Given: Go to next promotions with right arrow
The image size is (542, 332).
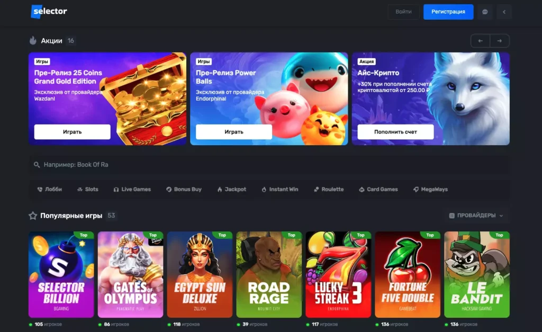Looking at the screenshot, I should click(x=500, y=41).
